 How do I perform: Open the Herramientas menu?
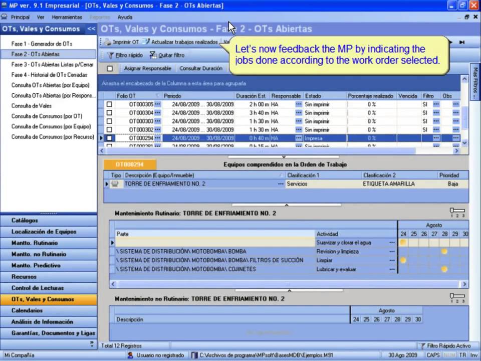tap(67, 17)
